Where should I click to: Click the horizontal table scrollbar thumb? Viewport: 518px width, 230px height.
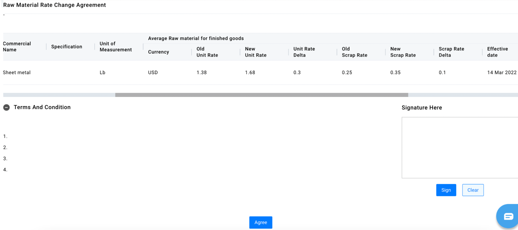point(261,95)
